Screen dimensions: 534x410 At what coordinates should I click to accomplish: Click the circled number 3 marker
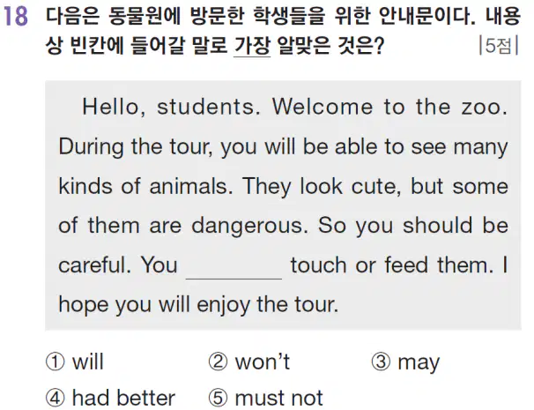[381, 362]
